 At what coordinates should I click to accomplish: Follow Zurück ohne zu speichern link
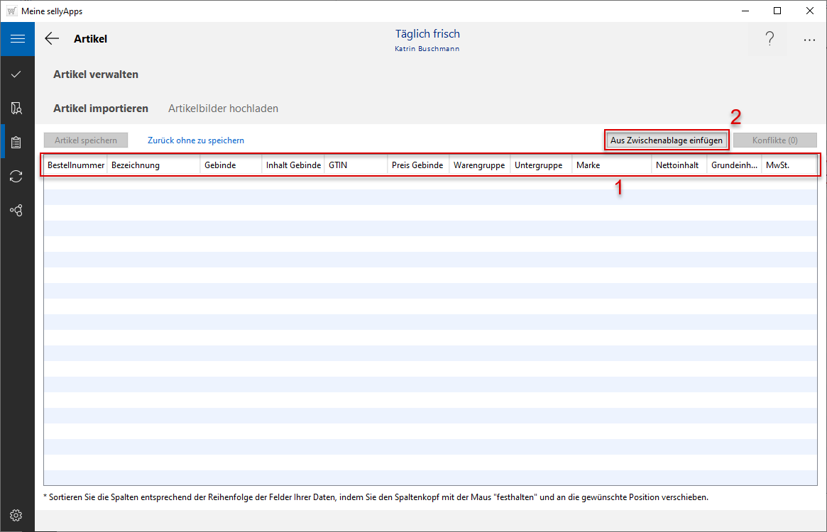(196, 140)
